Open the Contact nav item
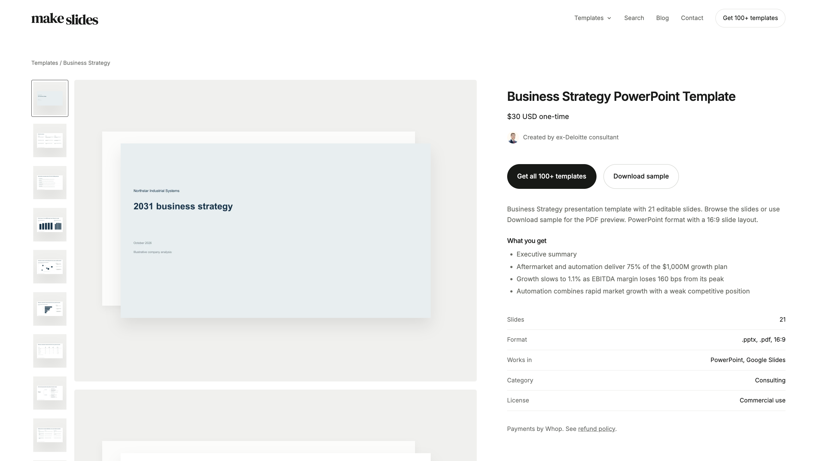Image resolution: width=820 pixels, height=461 pixels. [x=692, y=18]
